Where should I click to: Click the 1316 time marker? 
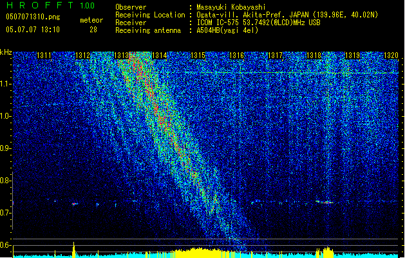tap(236, 55)
